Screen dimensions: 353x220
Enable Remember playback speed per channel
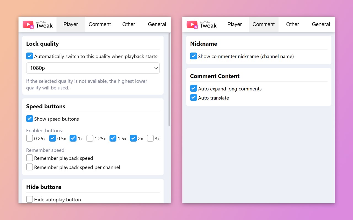point(30,167)
